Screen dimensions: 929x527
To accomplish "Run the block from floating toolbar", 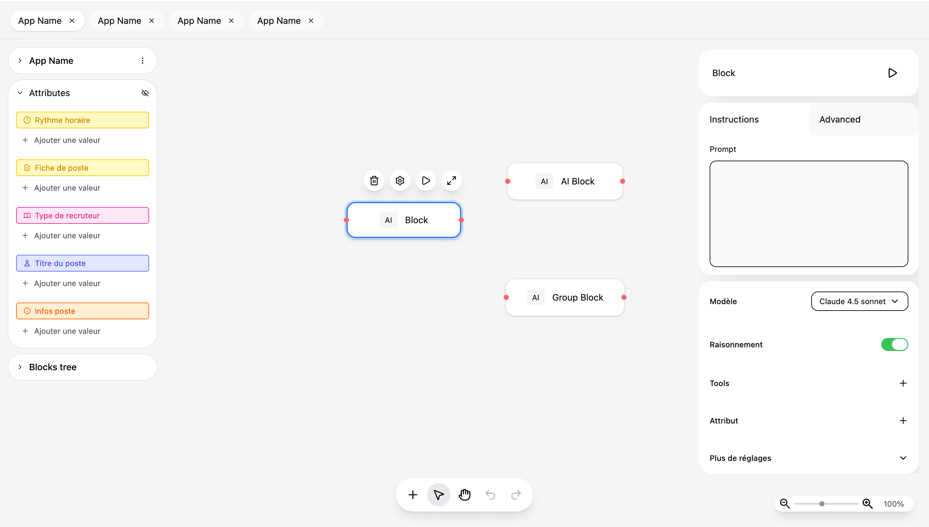I will [425, 181].
